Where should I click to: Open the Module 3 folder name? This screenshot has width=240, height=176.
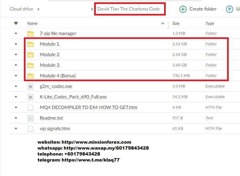[49, 65]
